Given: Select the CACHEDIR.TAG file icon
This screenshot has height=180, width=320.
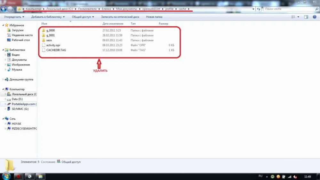Looking at the screenshot, I should (x=44, y=50).
